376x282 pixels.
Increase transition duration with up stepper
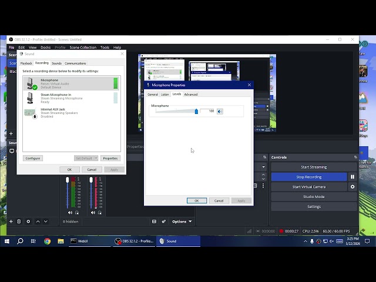264,174
